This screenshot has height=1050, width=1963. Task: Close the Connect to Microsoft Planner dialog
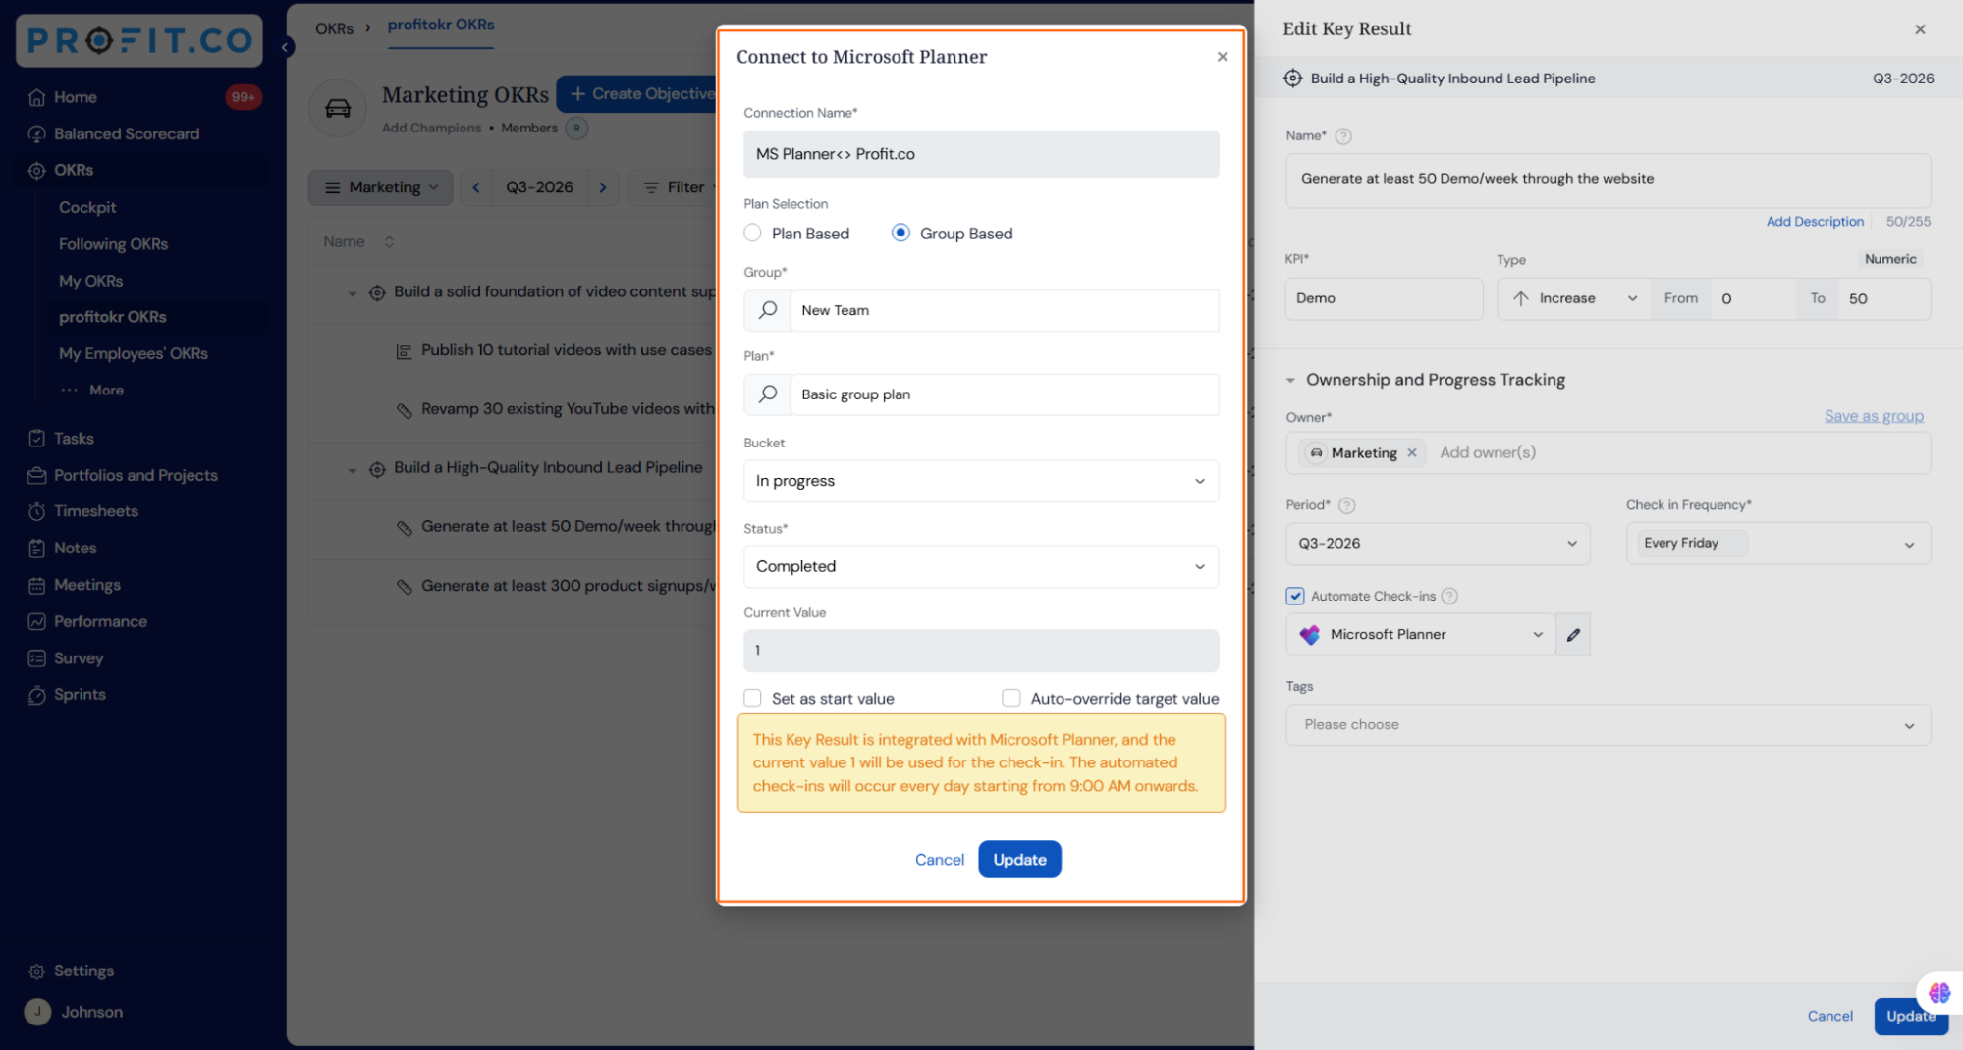(x=1223, y=57)
